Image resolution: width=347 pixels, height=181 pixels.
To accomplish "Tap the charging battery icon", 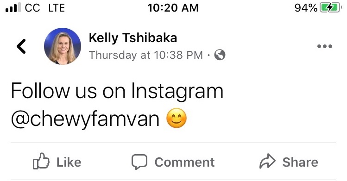I will coord(330,8).
